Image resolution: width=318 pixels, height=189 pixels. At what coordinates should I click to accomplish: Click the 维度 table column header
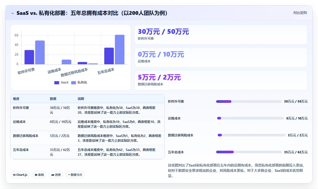(x=16, y=99)
